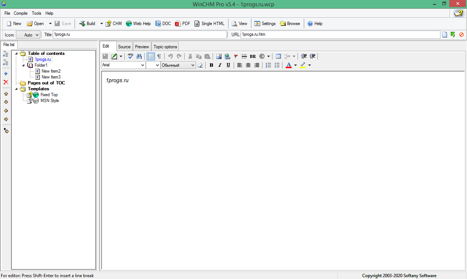Click the blue plus add-item icon
This screenshot has height=279, width=467.
(x=6, y=74)
